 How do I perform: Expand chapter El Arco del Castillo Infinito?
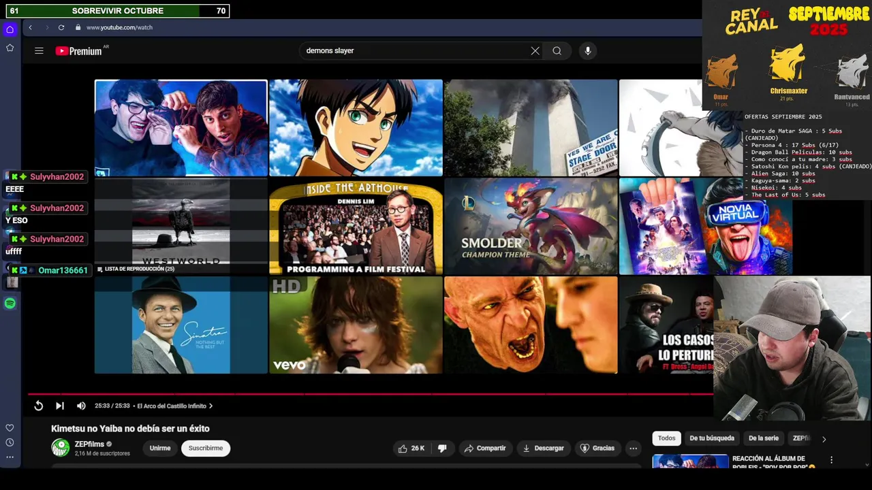(x=175, y=406)
